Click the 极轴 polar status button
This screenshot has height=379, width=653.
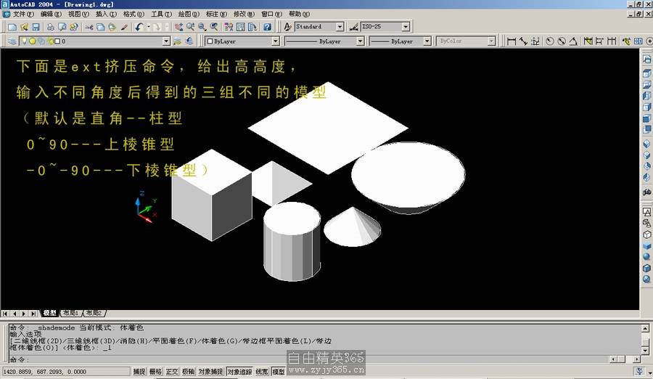pos(188,372)
